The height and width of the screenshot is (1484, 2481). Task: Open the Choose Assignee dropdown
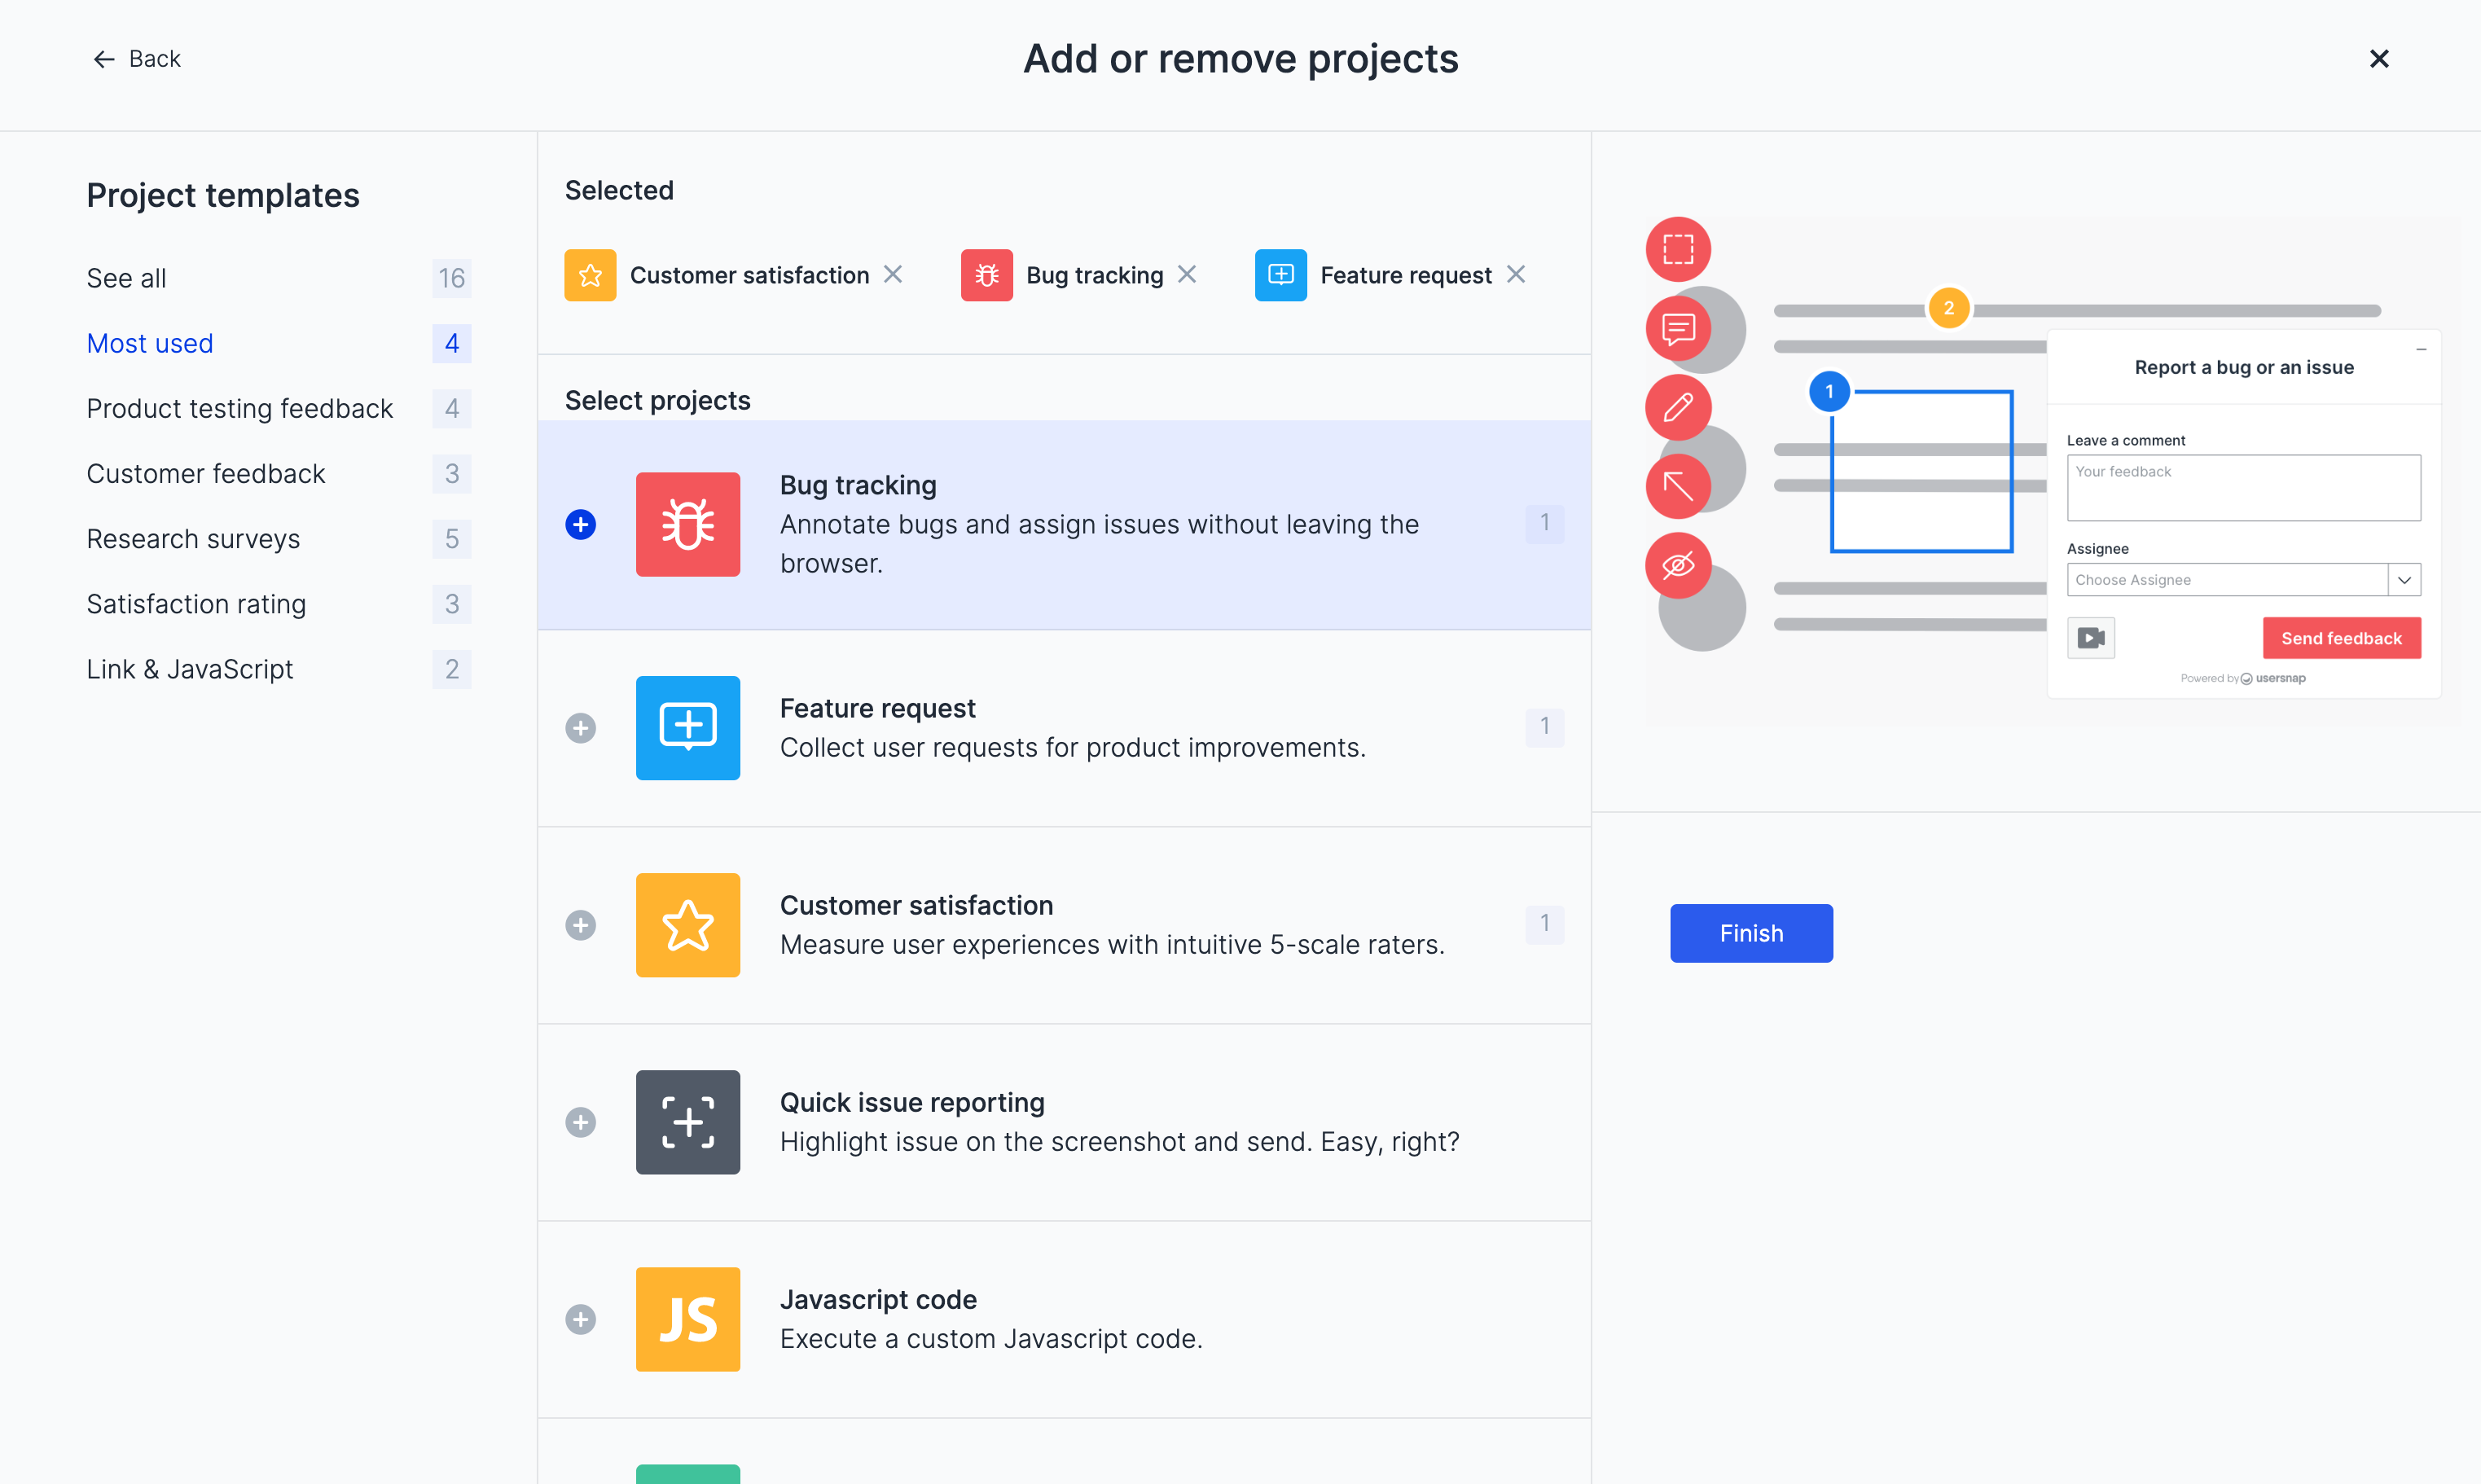click(2243, 580)
